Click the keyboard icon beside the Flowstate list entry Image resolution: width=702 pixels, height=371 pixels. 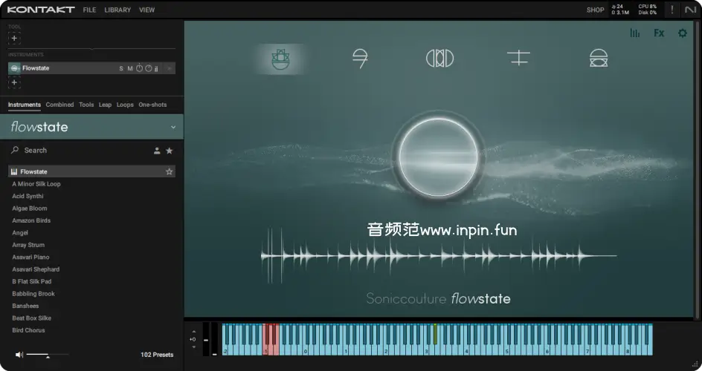coord(14,171)
